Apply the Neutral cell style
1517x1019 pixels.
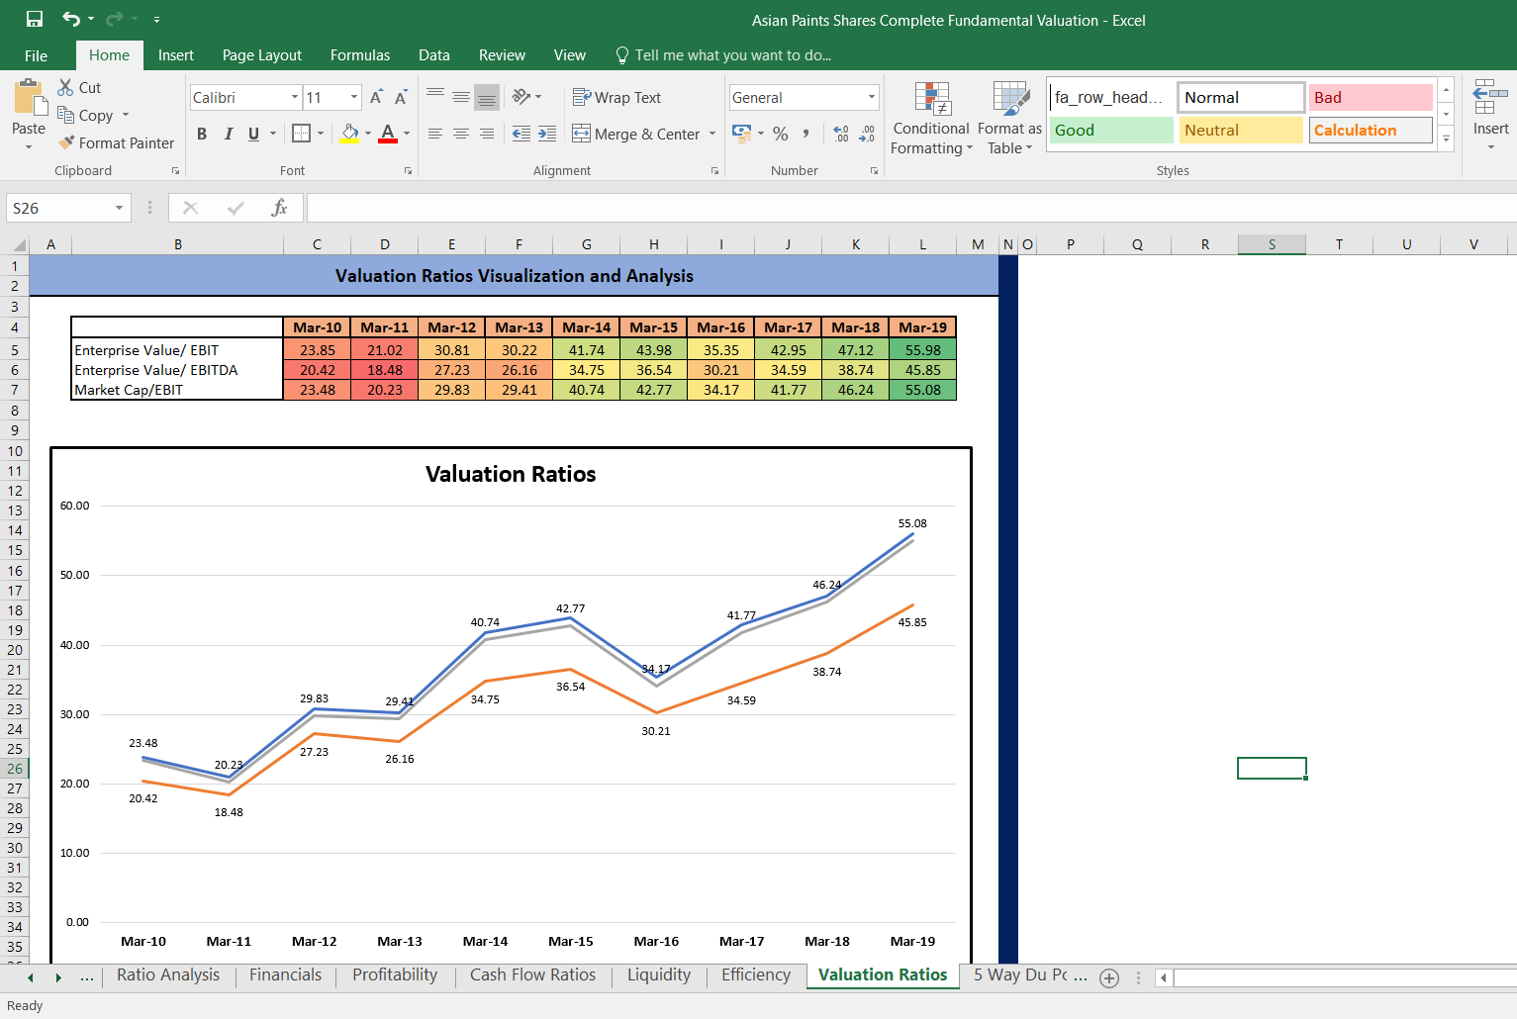pyautogui.click(x=1241, y=131)
